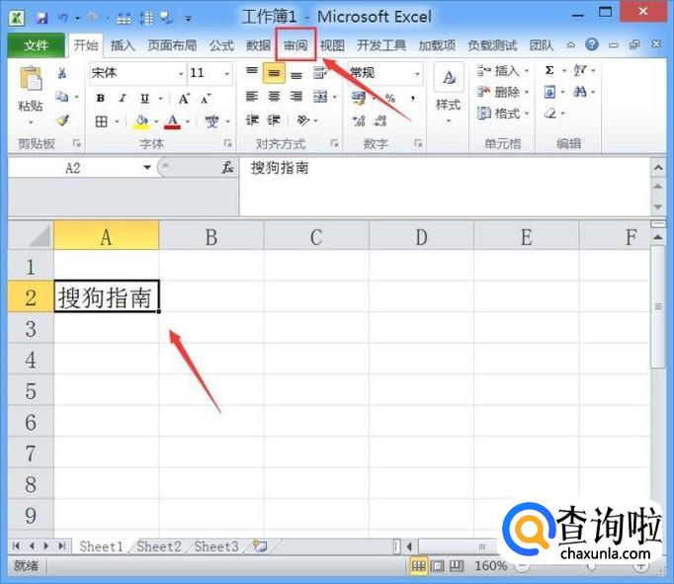Click Percent Style icon
The width and height of the screenshot is (674, 584).
389,99
